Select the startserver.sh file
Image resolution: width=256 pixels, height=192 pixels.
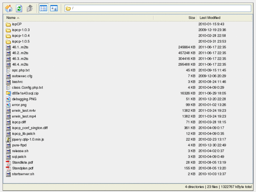[23, 174]
